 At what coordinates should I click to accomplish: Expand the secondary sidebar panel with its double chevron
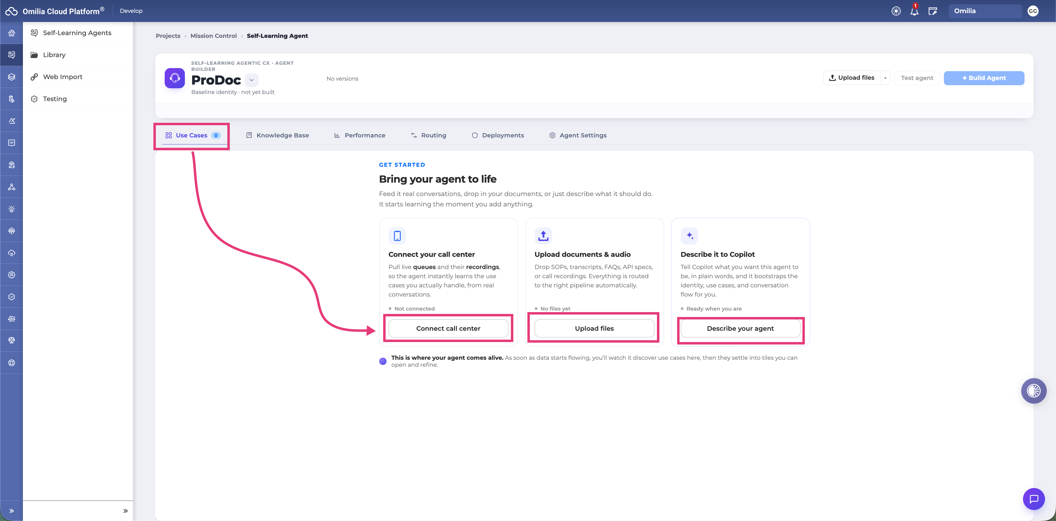pyautogui.click(x=126, y=511)
